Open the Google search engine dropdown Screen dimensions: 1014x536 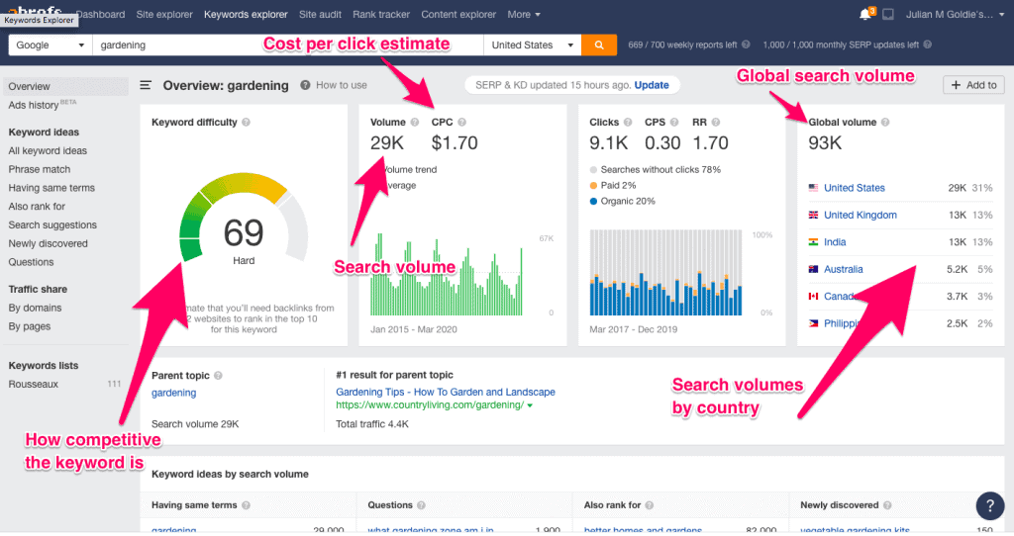click(51, 45)
